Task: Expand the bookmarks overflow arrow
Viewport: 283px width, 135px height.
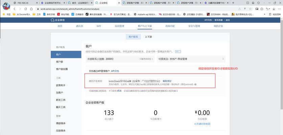Action: 265,14
